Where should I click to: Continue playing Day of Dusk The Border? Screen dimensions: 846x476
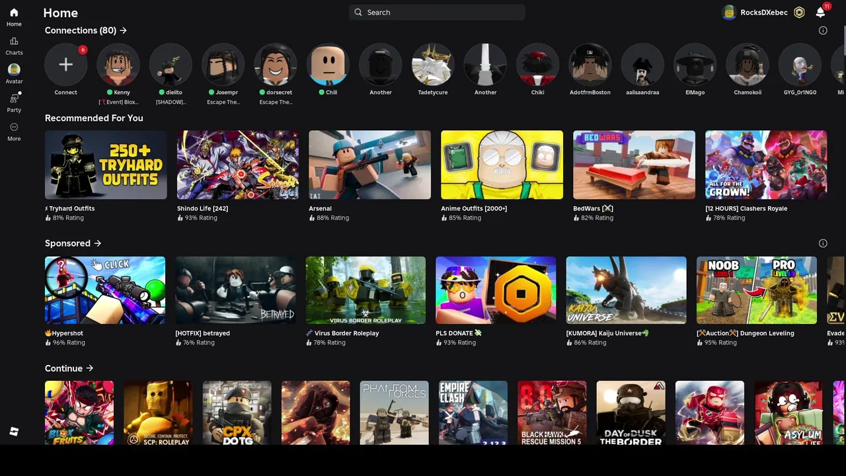pos(631,413)
